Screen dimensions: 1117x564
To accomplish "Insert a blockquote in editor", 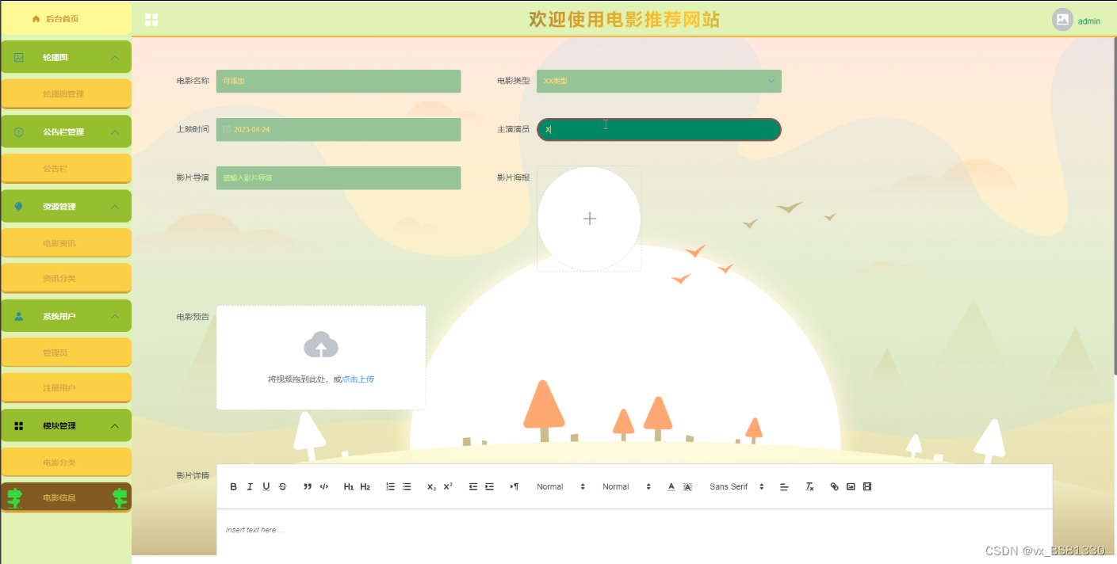I will tap(308, 486).
